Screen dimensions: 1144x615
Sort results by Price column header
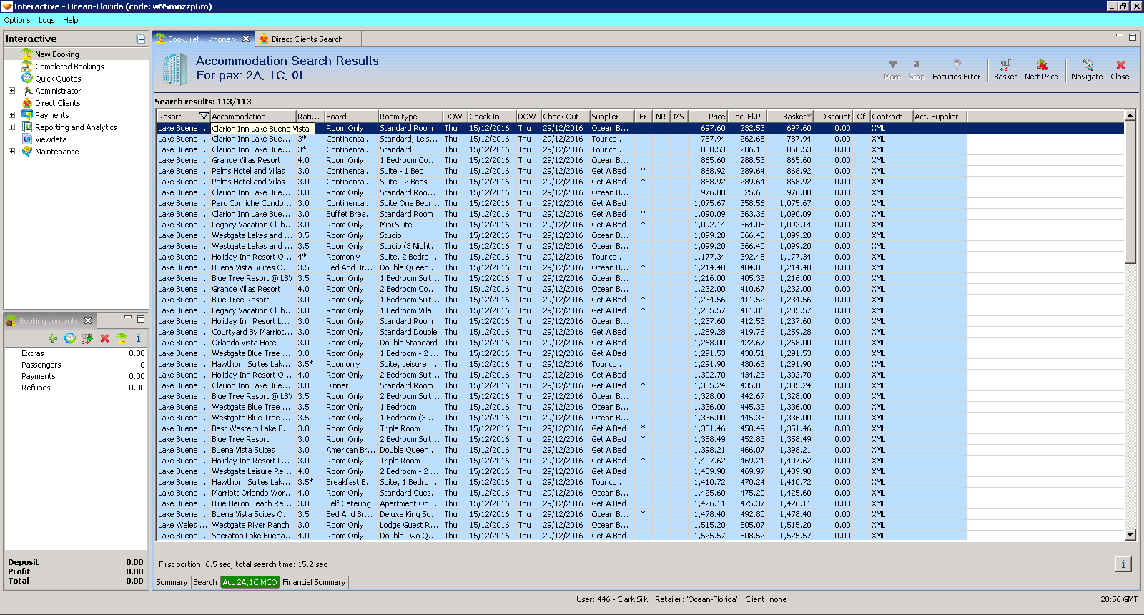click(708, 117)
